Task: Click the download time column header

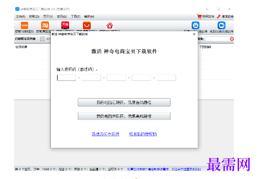Action: click(205, 47)
